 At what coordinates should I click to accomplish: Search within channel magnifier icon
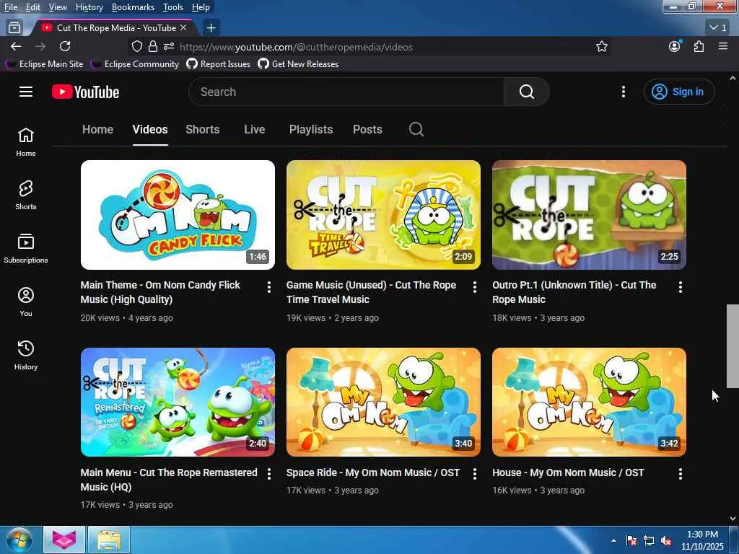[x=416, y=129]
